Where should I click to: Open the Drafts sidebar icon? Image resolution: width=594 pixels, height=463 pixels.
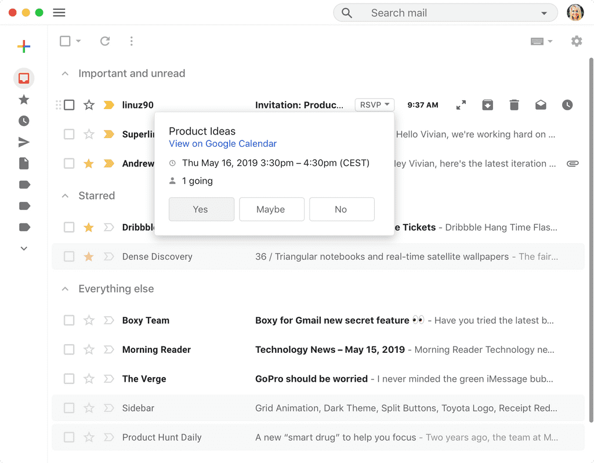tap(24, 163)
